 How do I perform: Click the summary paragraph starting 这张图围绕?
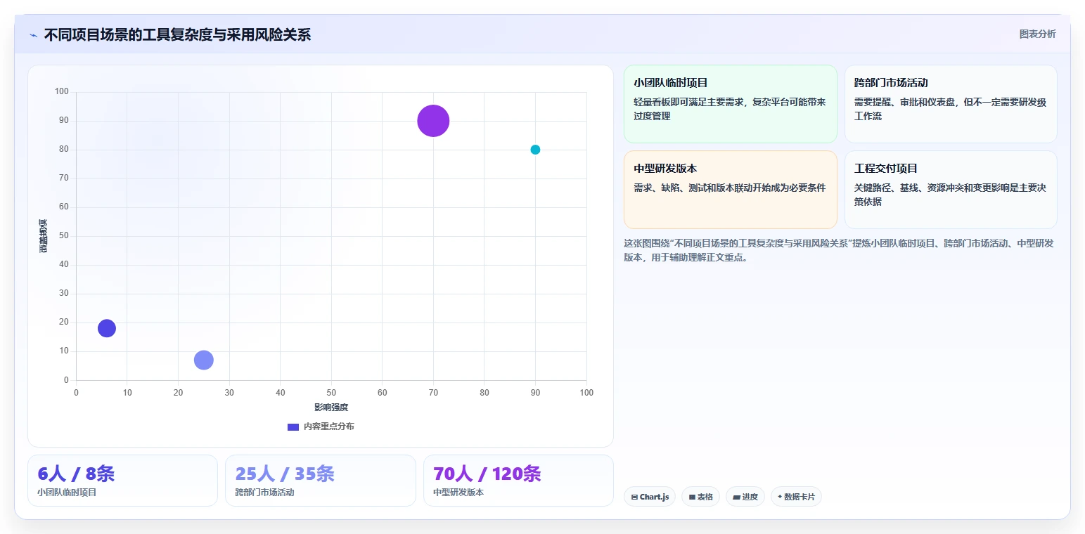coord(838,250)
